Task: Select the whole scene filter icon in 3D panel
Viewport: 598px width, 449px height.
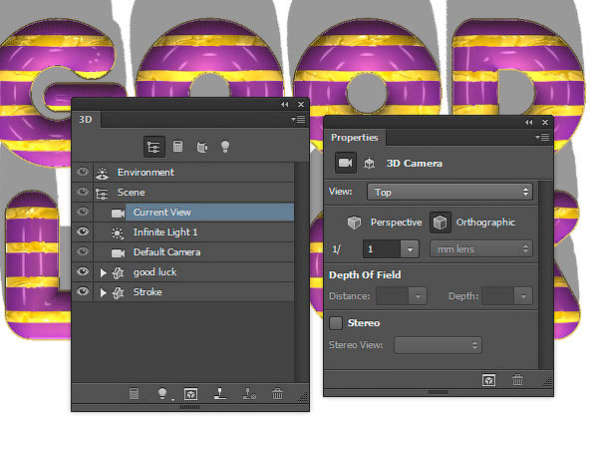Action: pos(154,147)
